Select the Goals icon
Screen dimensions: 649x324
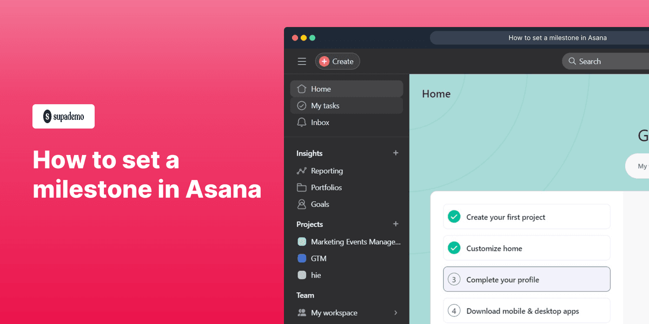[x=302, y=204]
